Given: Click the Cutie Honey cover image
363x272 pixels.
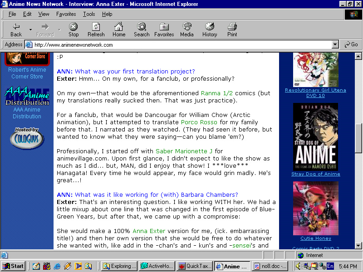Looking at the screenshot, I should coord(315,208).
